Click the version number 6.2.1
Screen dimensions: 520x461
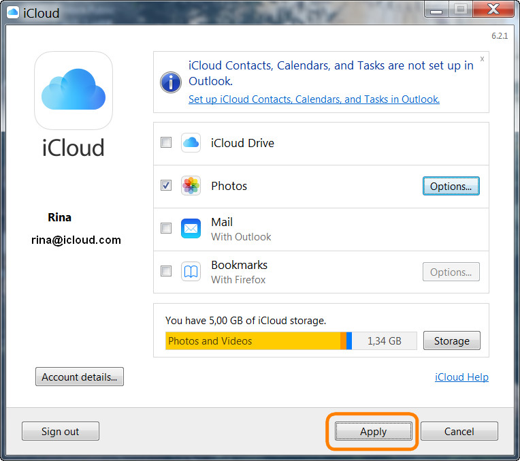500,36
